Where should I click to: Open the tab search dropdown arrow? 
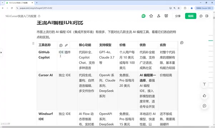tap(2, 2)
